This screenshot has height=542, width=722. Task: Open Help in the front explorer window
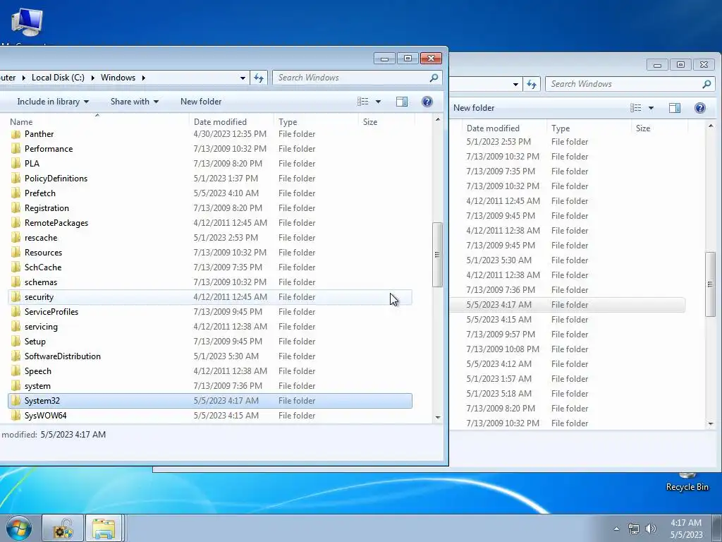pos(427,102)
